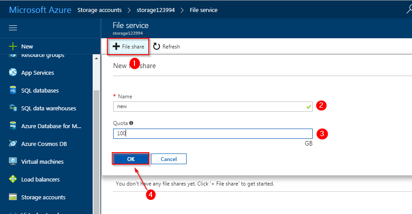
Task: Open Resource groups in sidebar
Action: [43, 56]
